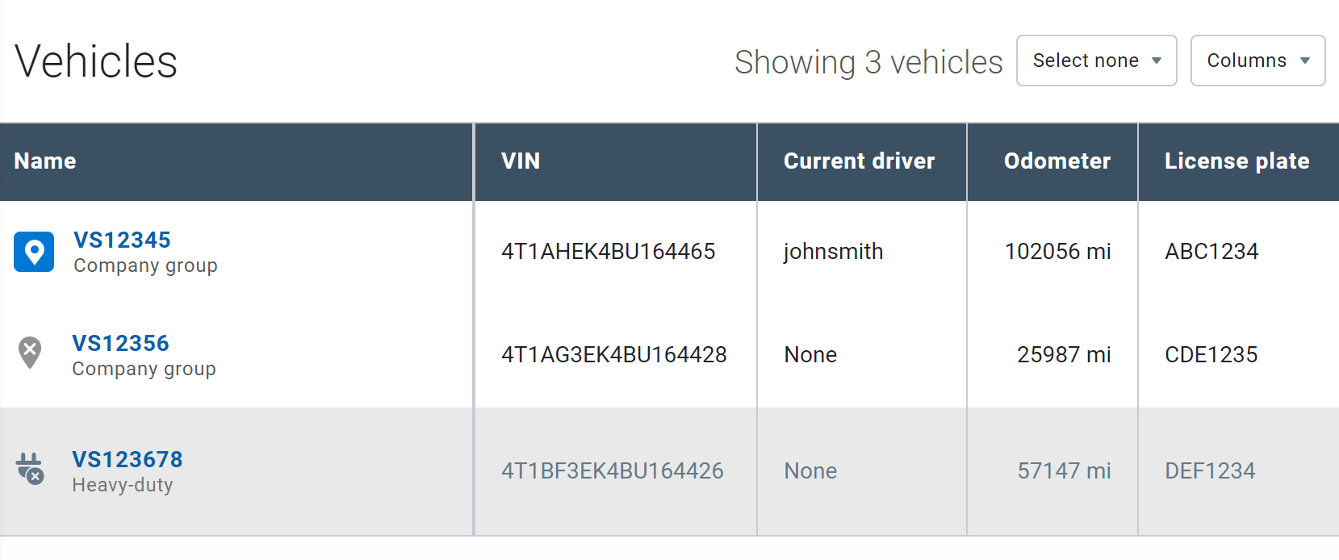Open vehicle VS12345 link
Screen dimensions: 1339x560
pyautogui.click(x=122, y=240)
